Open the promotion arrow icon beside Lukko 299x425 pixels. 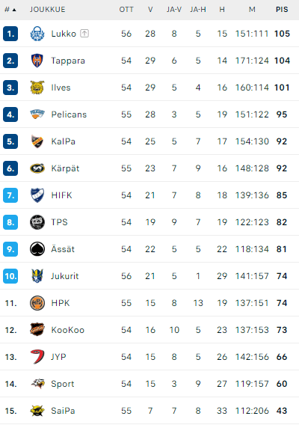[84, 34]
